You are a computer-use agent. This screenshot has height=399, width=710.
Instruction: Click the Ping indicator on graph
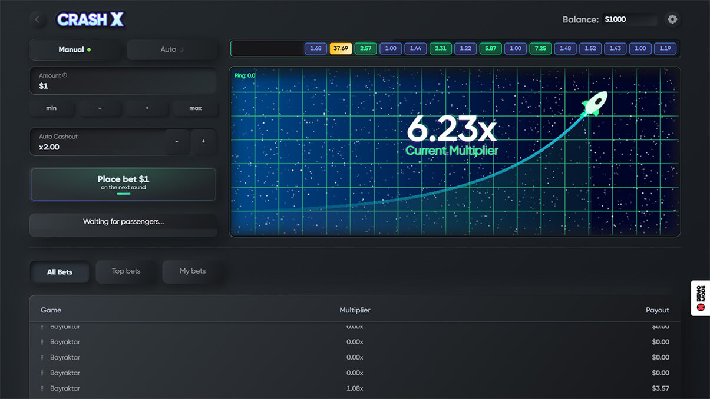245,75
